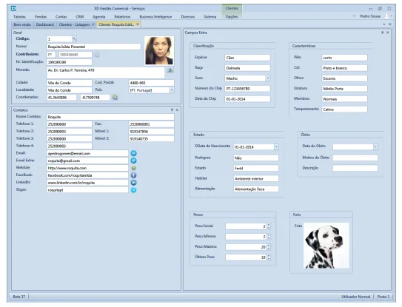402x307 pixels.
Task: Open the Relatórios menu
Action: (x=122, y=17)
